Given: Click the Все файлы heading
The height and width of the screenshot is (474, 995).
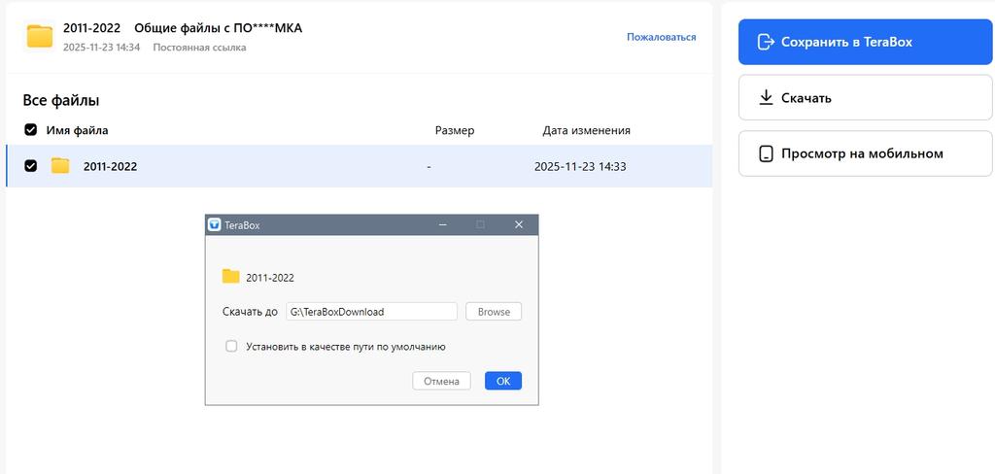Looking at the screenshot, I should pos(61,100).
